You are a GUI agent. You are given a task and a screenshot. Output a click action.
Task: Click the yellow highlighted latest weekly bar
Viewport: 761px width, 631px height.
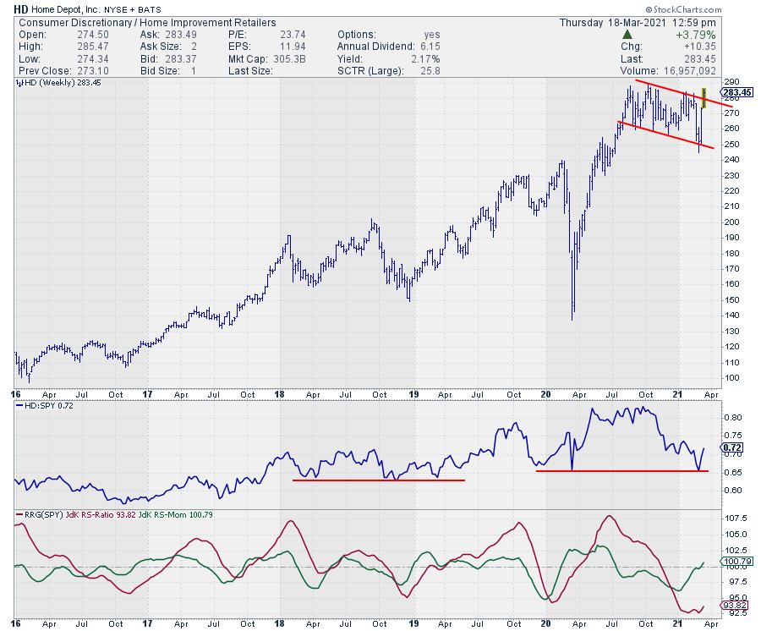[x=704, y=93]
